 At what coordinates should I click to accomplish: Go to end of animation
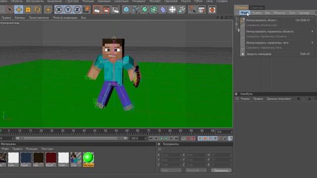[176, 138]
